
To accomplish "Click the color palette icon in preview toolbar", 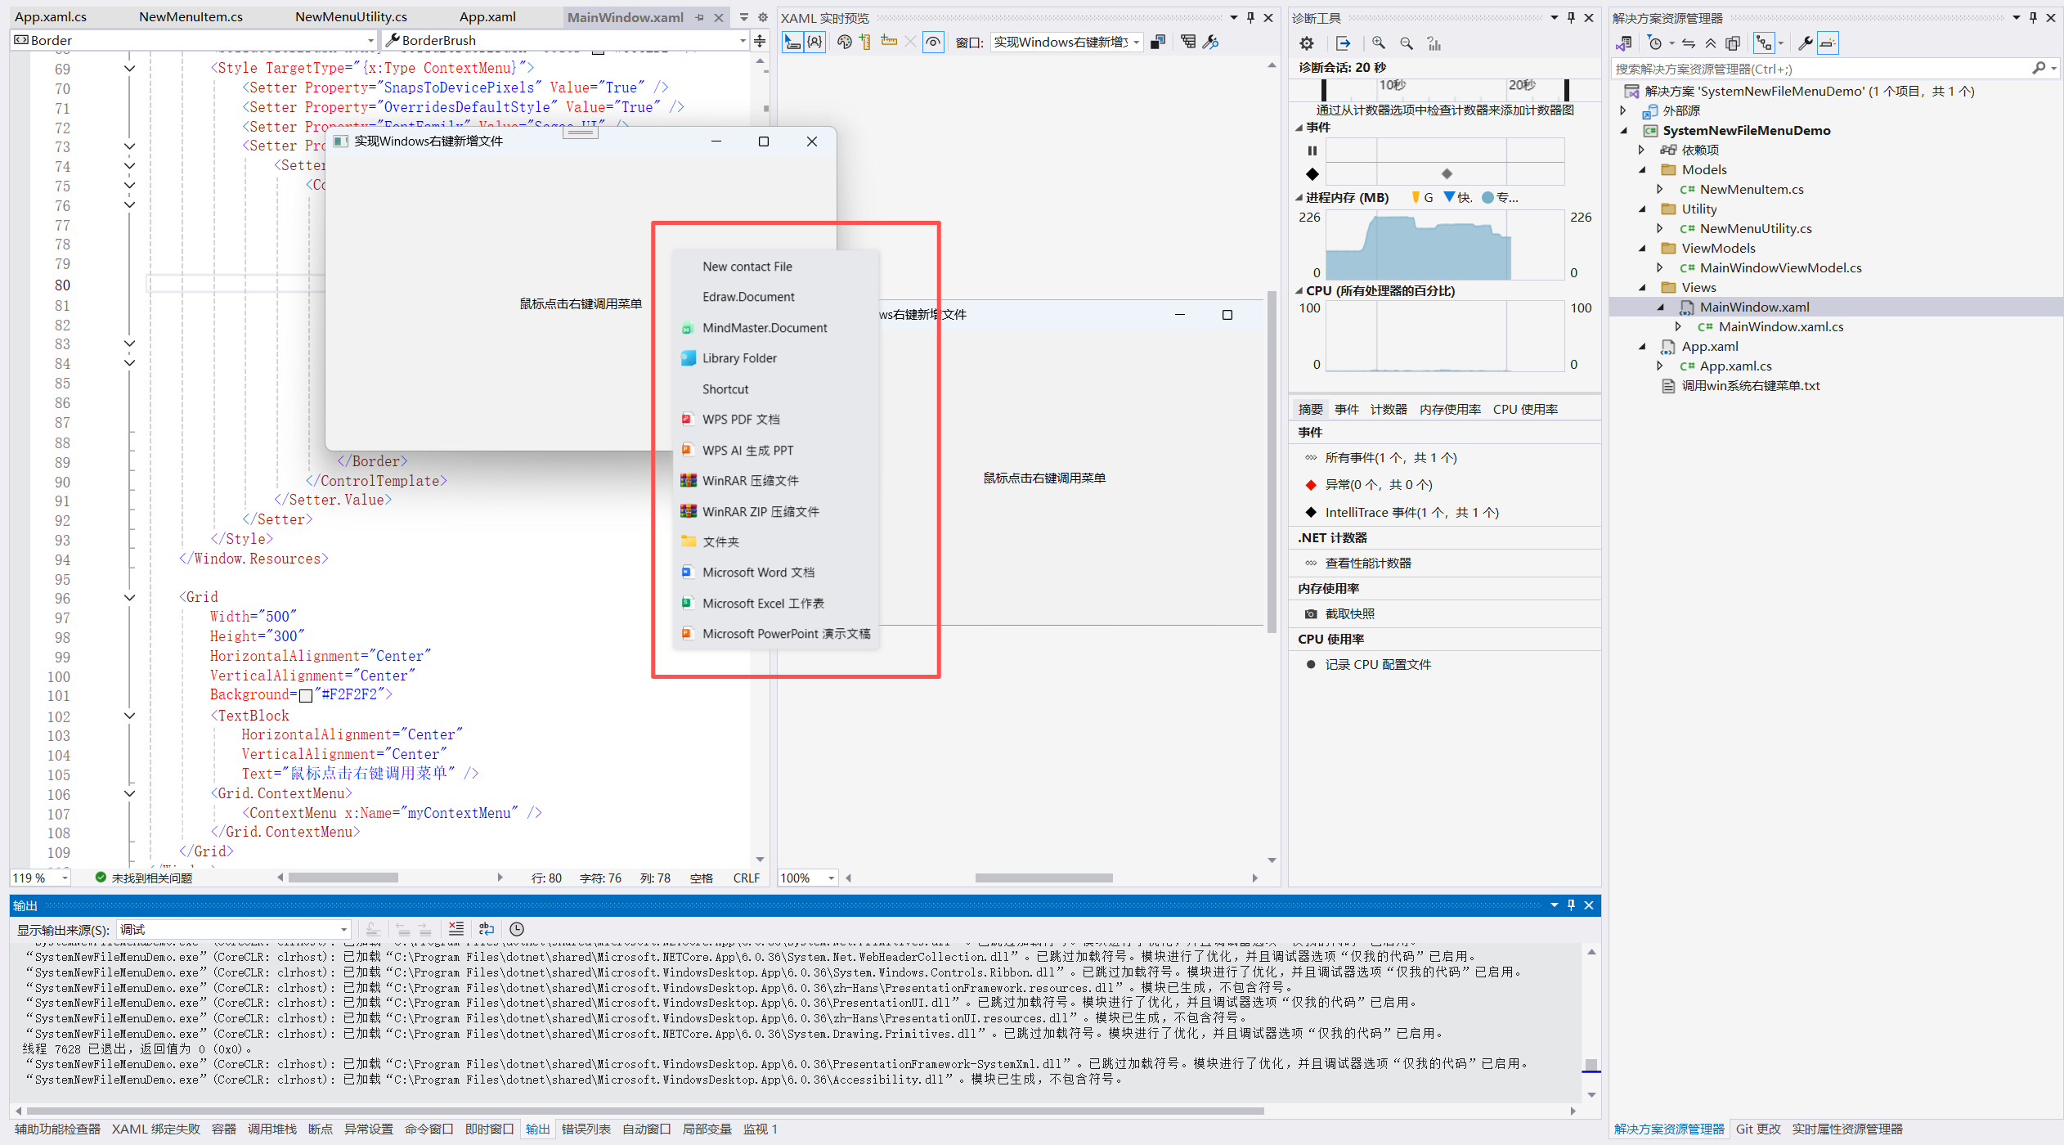I will point(845,43).
